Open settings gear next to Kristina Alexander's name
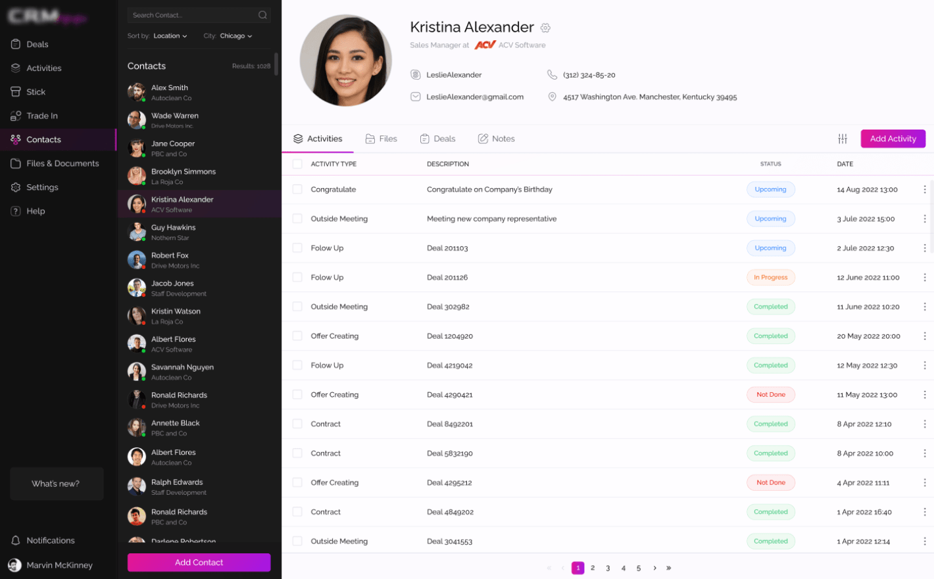The width and height of the screenshot is (934, 579). coord(545,28)
